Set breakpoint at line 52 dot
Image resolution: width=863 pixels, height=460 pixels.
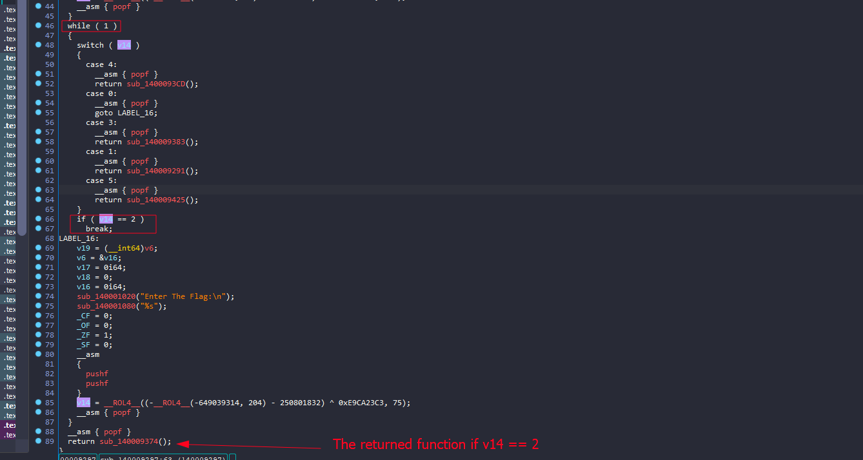tap(39, 84)
